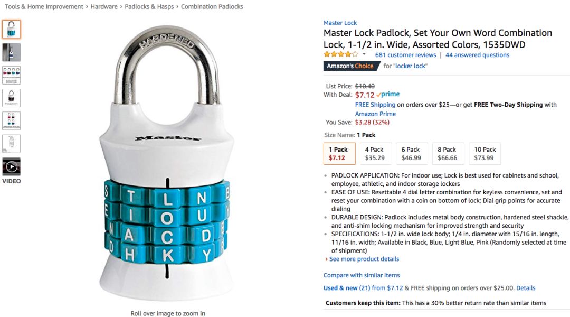Choose the 4 Pack size option

[x=375, y=153]
